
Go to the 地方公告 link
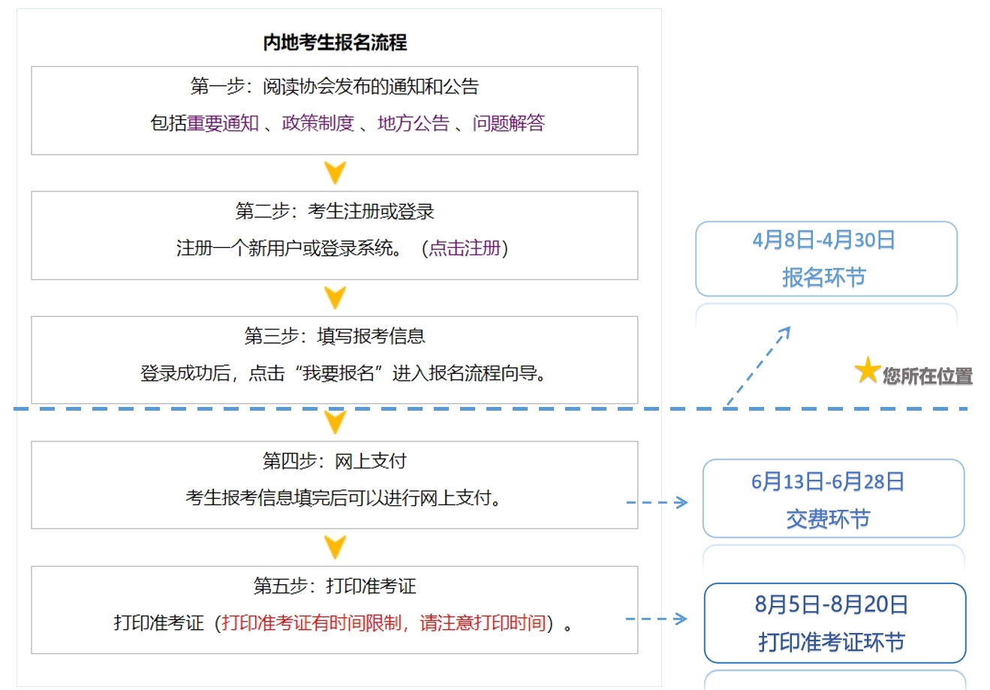[413, 123]
